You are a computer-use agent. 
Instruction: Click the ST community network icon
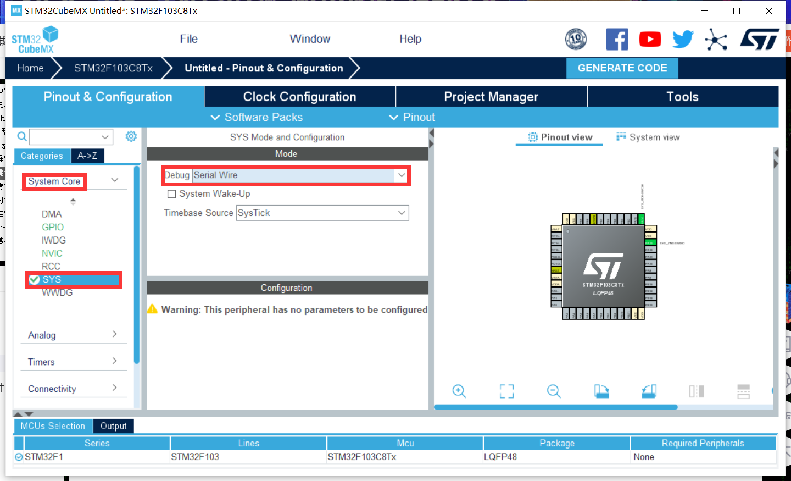click(x=716, y=40)
